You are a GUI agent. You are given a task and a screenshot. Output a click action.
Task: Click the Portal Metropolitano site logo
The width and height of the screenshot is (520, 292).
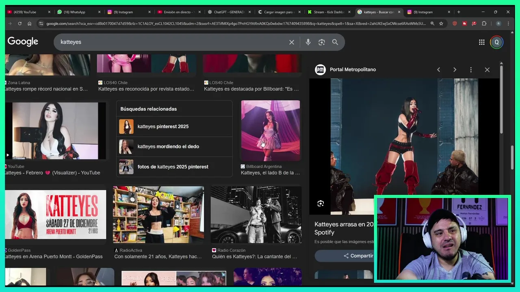(320, 70)
